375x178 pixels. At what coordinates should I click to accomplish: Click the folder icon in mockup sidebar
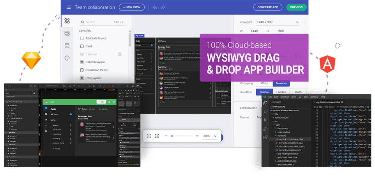(46, 131)
